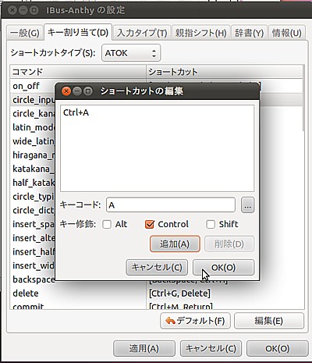Screen dimensions: 312x363
Task: Go to the 親指シフト(H) tab
Action: pos(201,33)
